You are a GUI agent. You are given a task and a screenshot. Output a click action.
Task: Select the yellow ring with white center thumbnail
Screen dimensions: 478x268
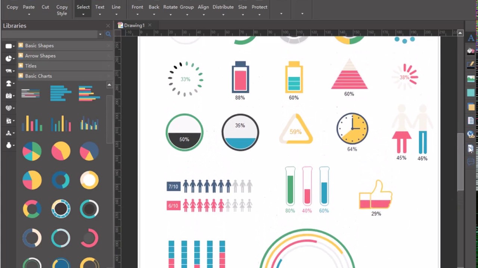pos(89,180)
